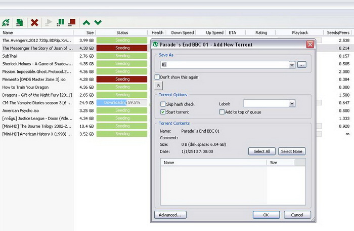Open the Save As path dropdown
Image resolution: width=354 pixels, height=231 pixels.
click(x=292, y=65)
